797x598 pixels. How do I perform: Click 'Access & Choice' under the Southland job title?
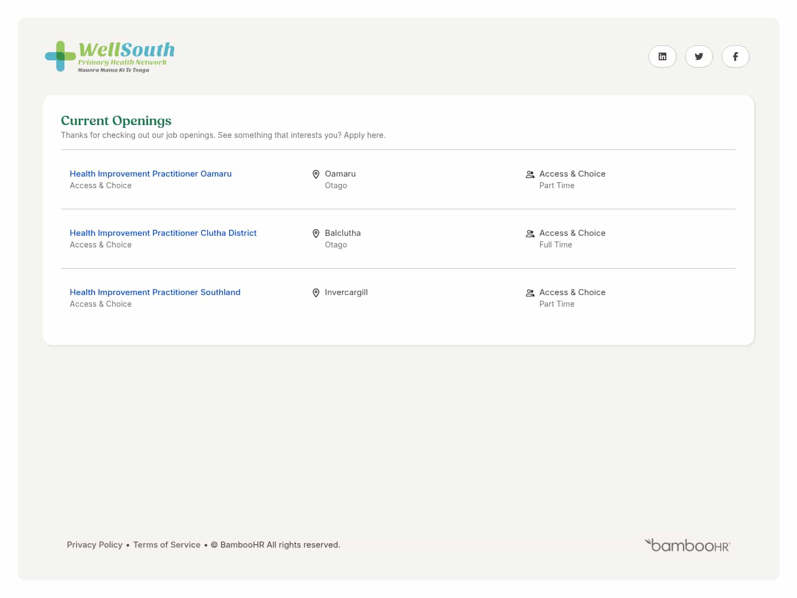coord(101,304)
